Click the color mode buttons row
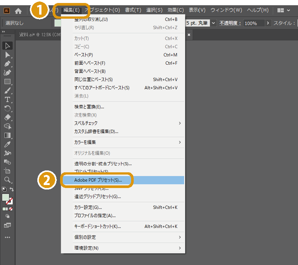The width and height of the screenshot is (298, 265). point(7,209)
